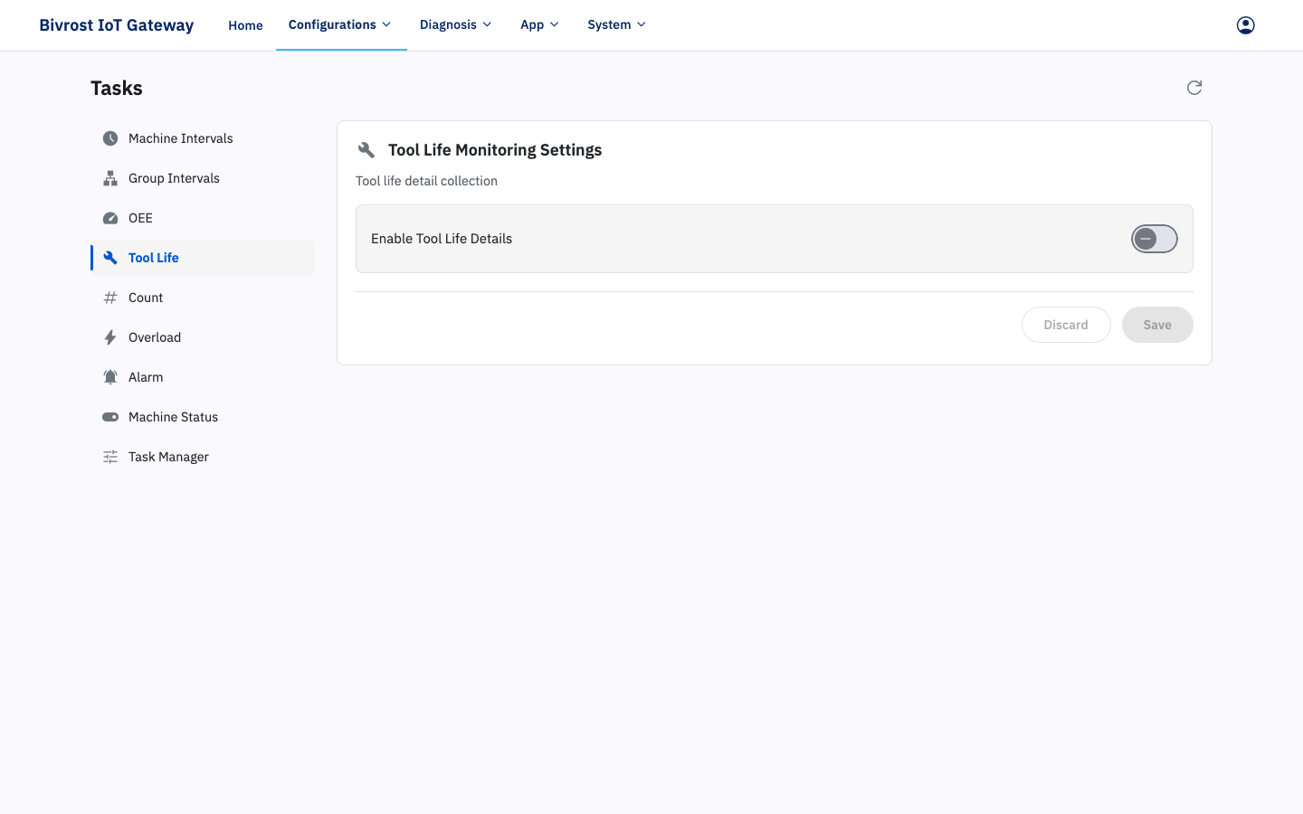The width and height of the screenshot is (1303, 814).
Task: Click the Tool Life wrench icon in sidebar
Action: (110, 258)
